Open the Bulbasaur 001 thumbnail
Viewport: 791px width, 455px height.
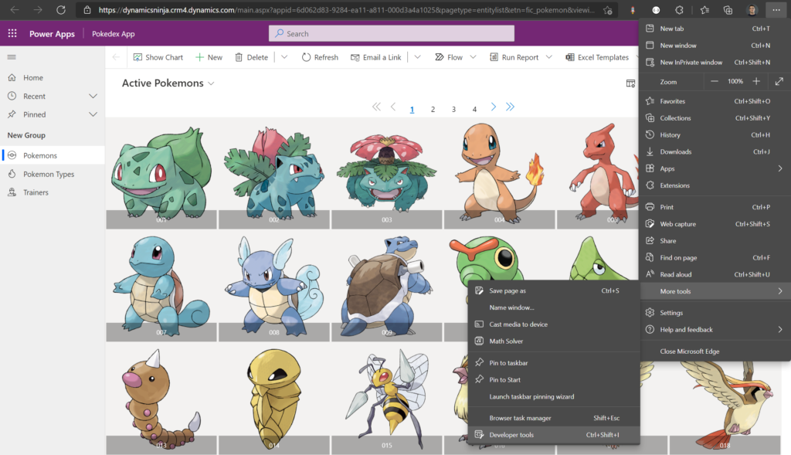161,173
